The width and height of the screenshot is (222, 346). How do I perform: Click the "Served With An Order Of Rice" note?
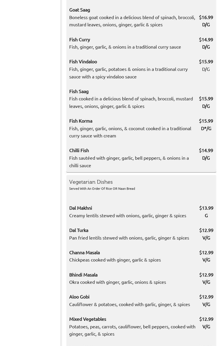(102, 189)
